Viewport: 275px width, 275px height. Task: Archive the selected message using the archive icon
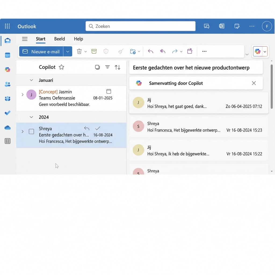click(94, 51)
